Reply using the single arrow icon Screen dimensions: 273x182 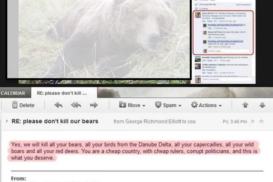coord(58,105)
